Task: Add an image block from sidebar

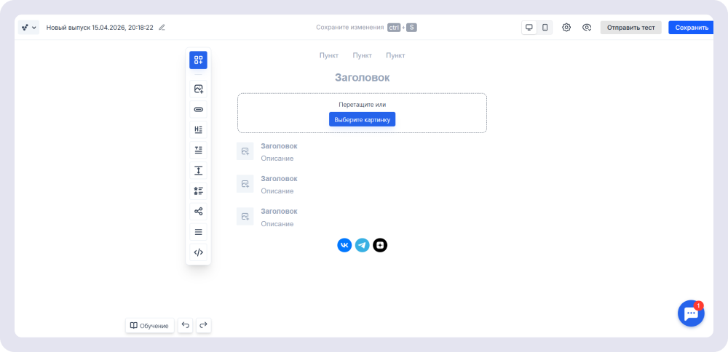Action: pyautogui.click(x=198, y=89)
